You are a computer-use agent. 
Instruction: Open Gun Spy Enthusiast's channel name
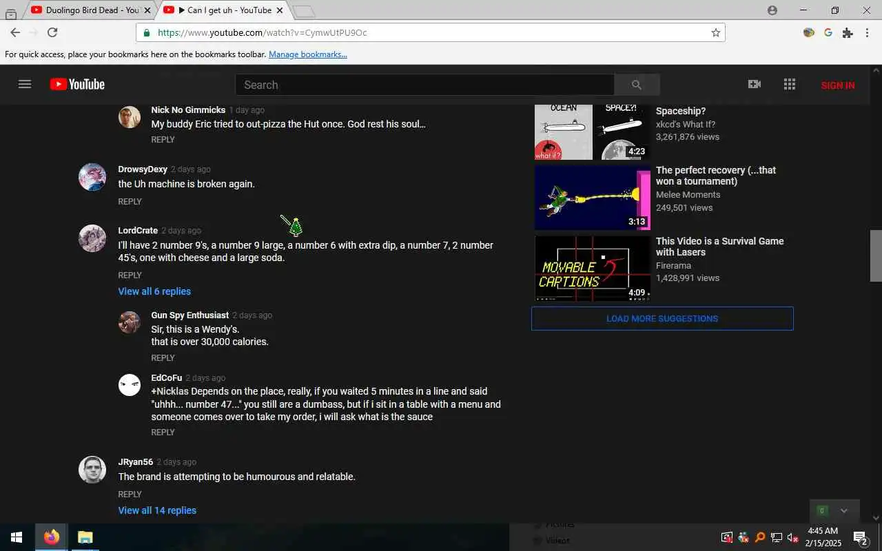[x=189, y=315]
